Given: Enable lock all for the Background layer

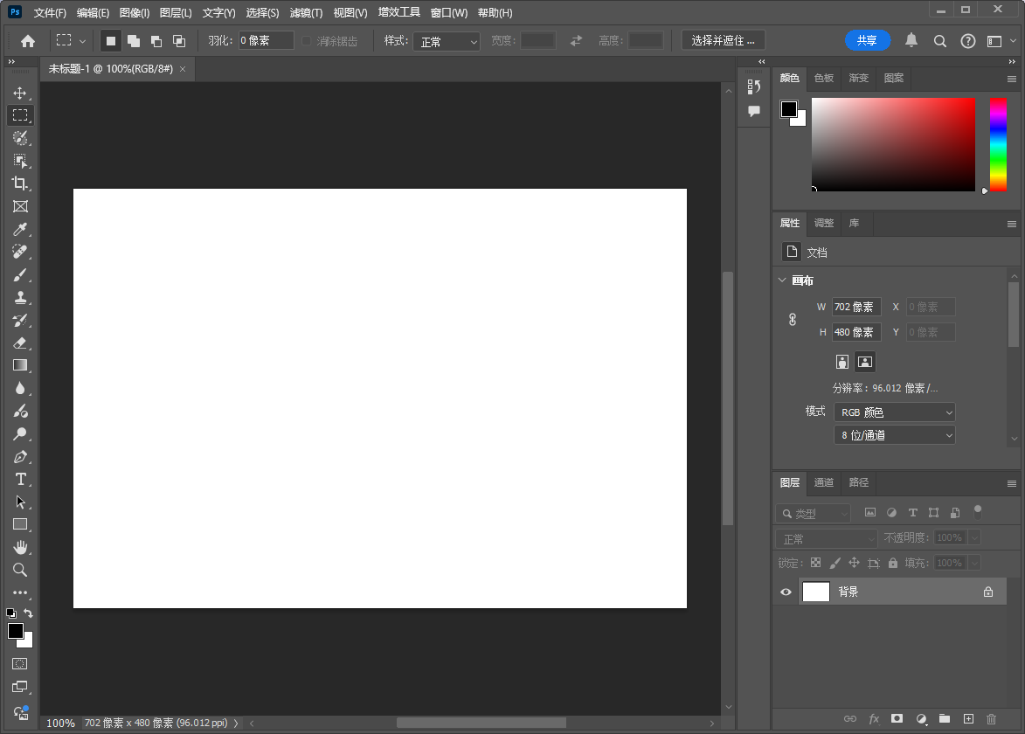Looking at the screenshot, I should (892, 563).
